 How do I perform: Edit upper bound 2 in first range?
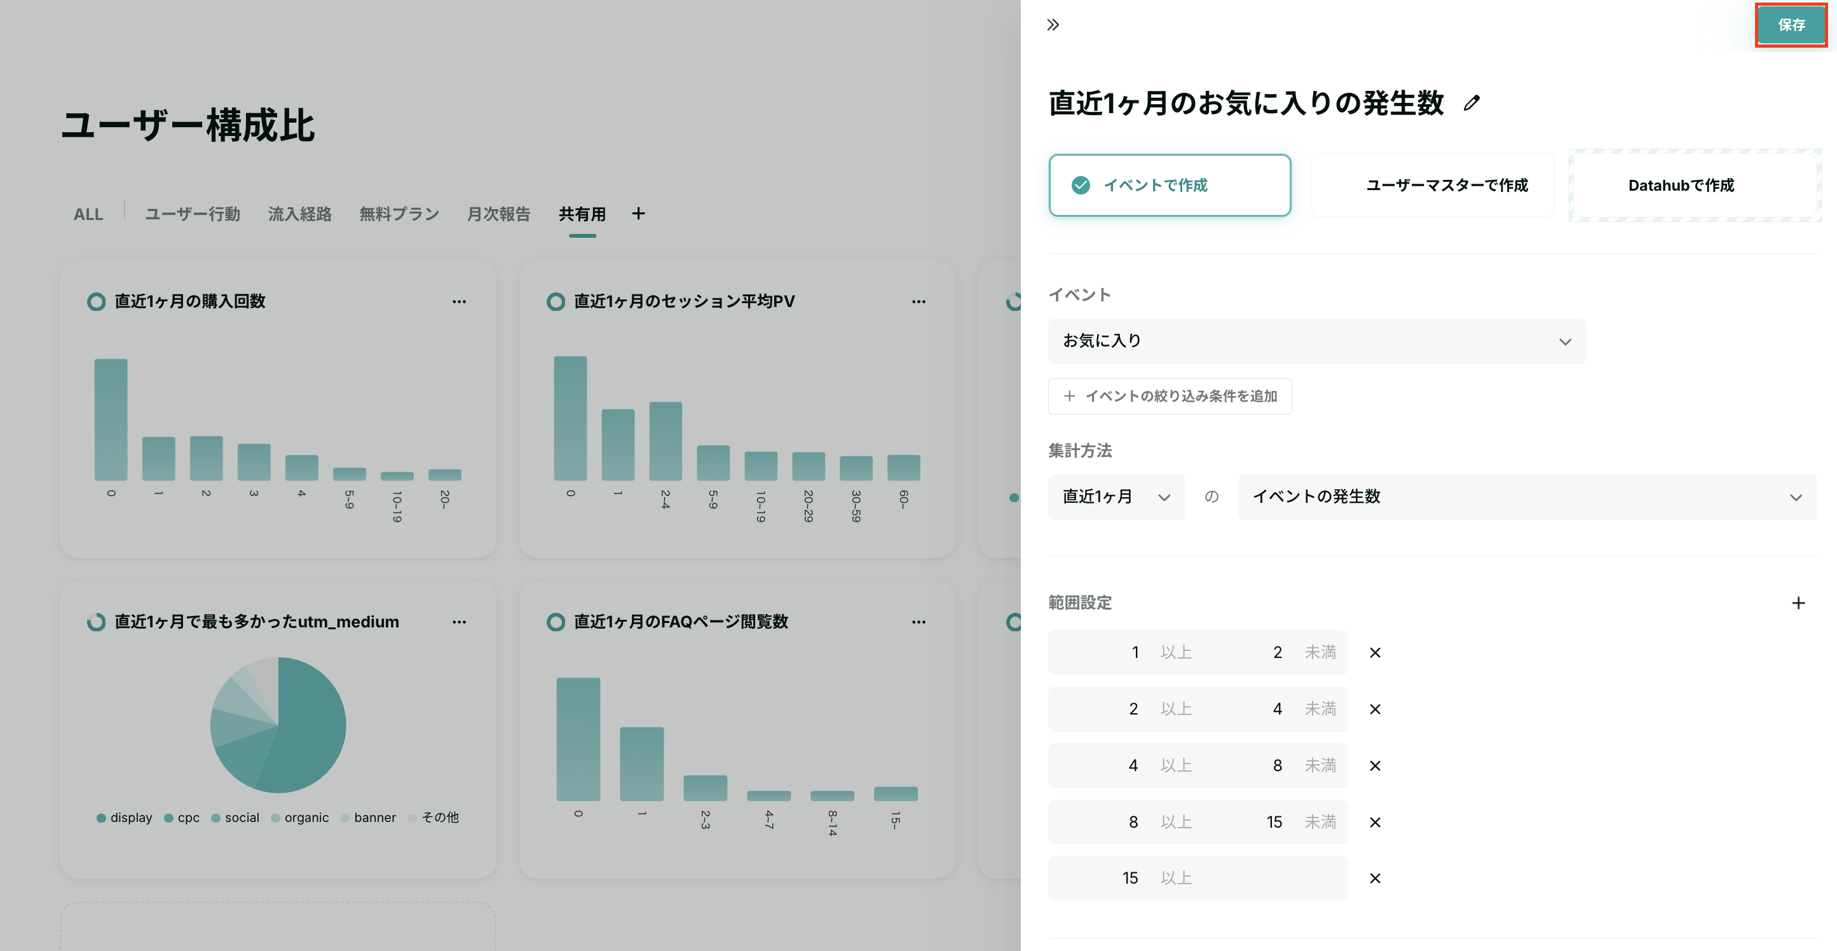click(x=1277, y=652)
